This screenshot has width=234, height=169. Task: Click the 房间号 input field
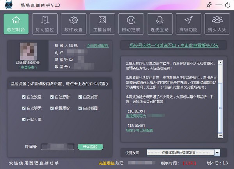coord(57,147)
